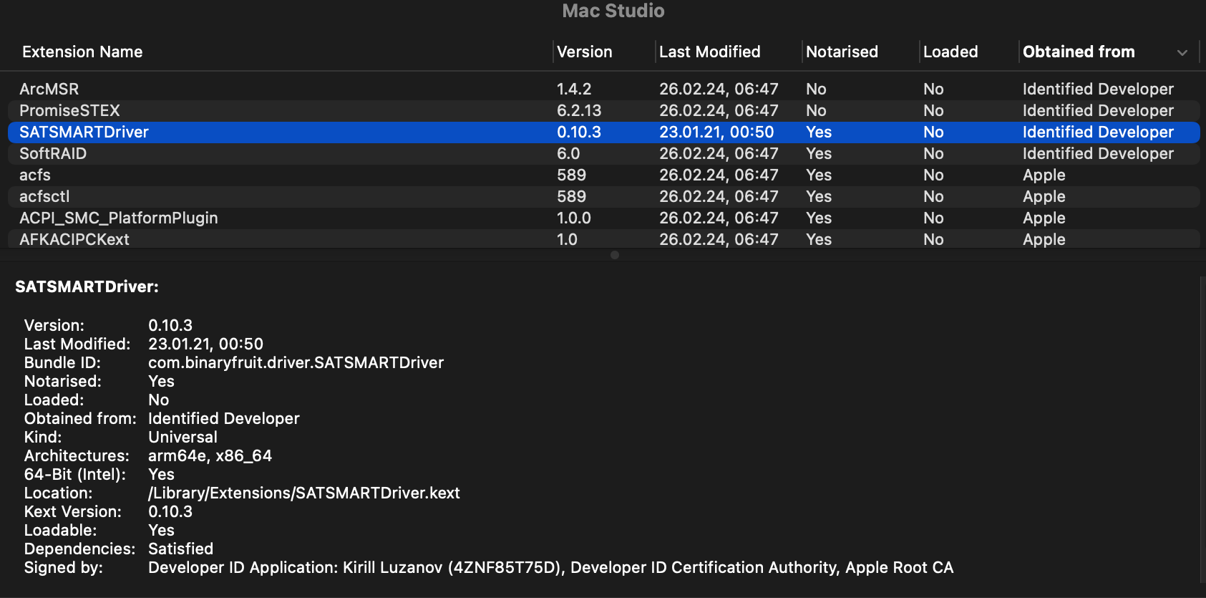
Task: Click the Obtained from column header
Action: click(x=1079, y=52)
